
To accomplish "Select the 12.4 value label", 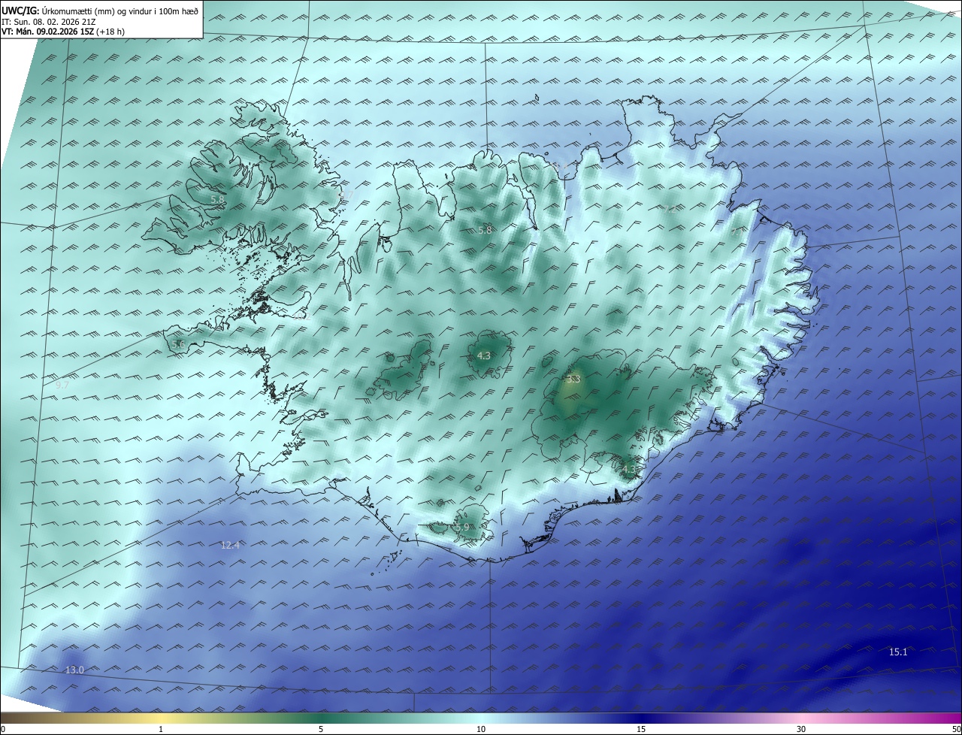I will click(x=230, y=546).
